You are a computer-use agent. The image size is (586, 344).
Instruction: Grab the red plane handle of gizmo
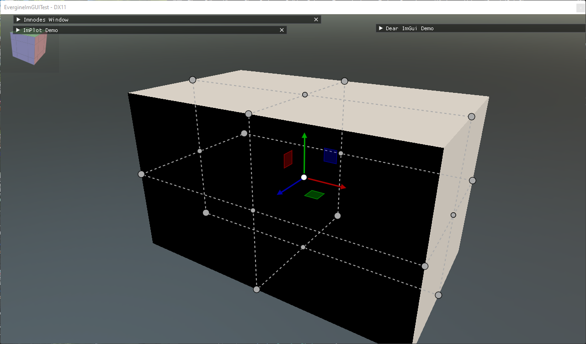point(288,159)
